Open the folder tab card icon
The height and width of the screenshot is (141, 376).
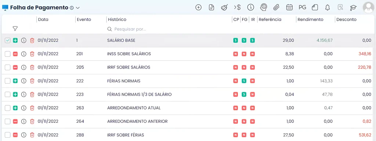pos(315,7)
